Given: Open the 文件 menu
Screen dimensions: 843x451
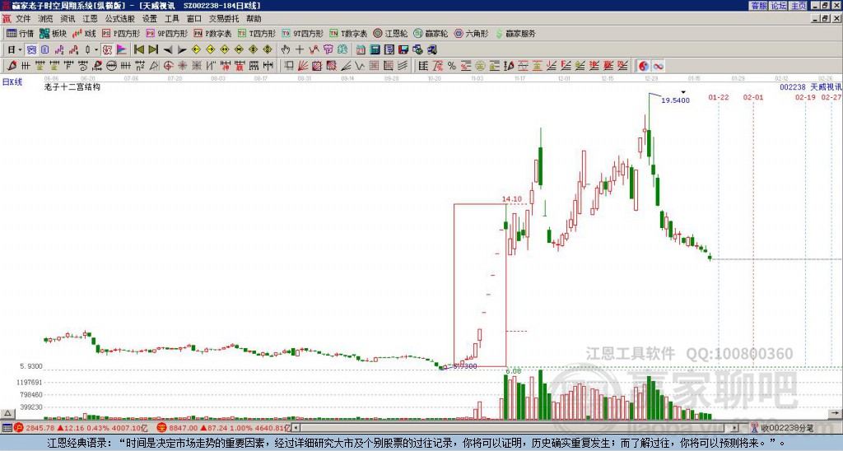Looking at the screenshot, I should click(23, 19).
